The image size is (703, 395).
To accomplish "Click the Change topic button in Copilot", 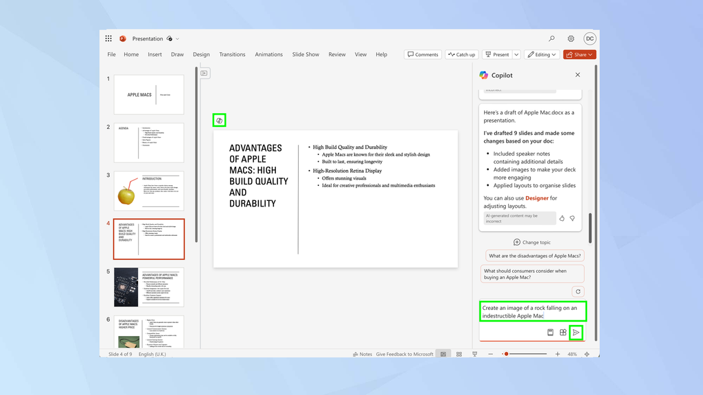I will pyautogui.click(x=532, y=242).
